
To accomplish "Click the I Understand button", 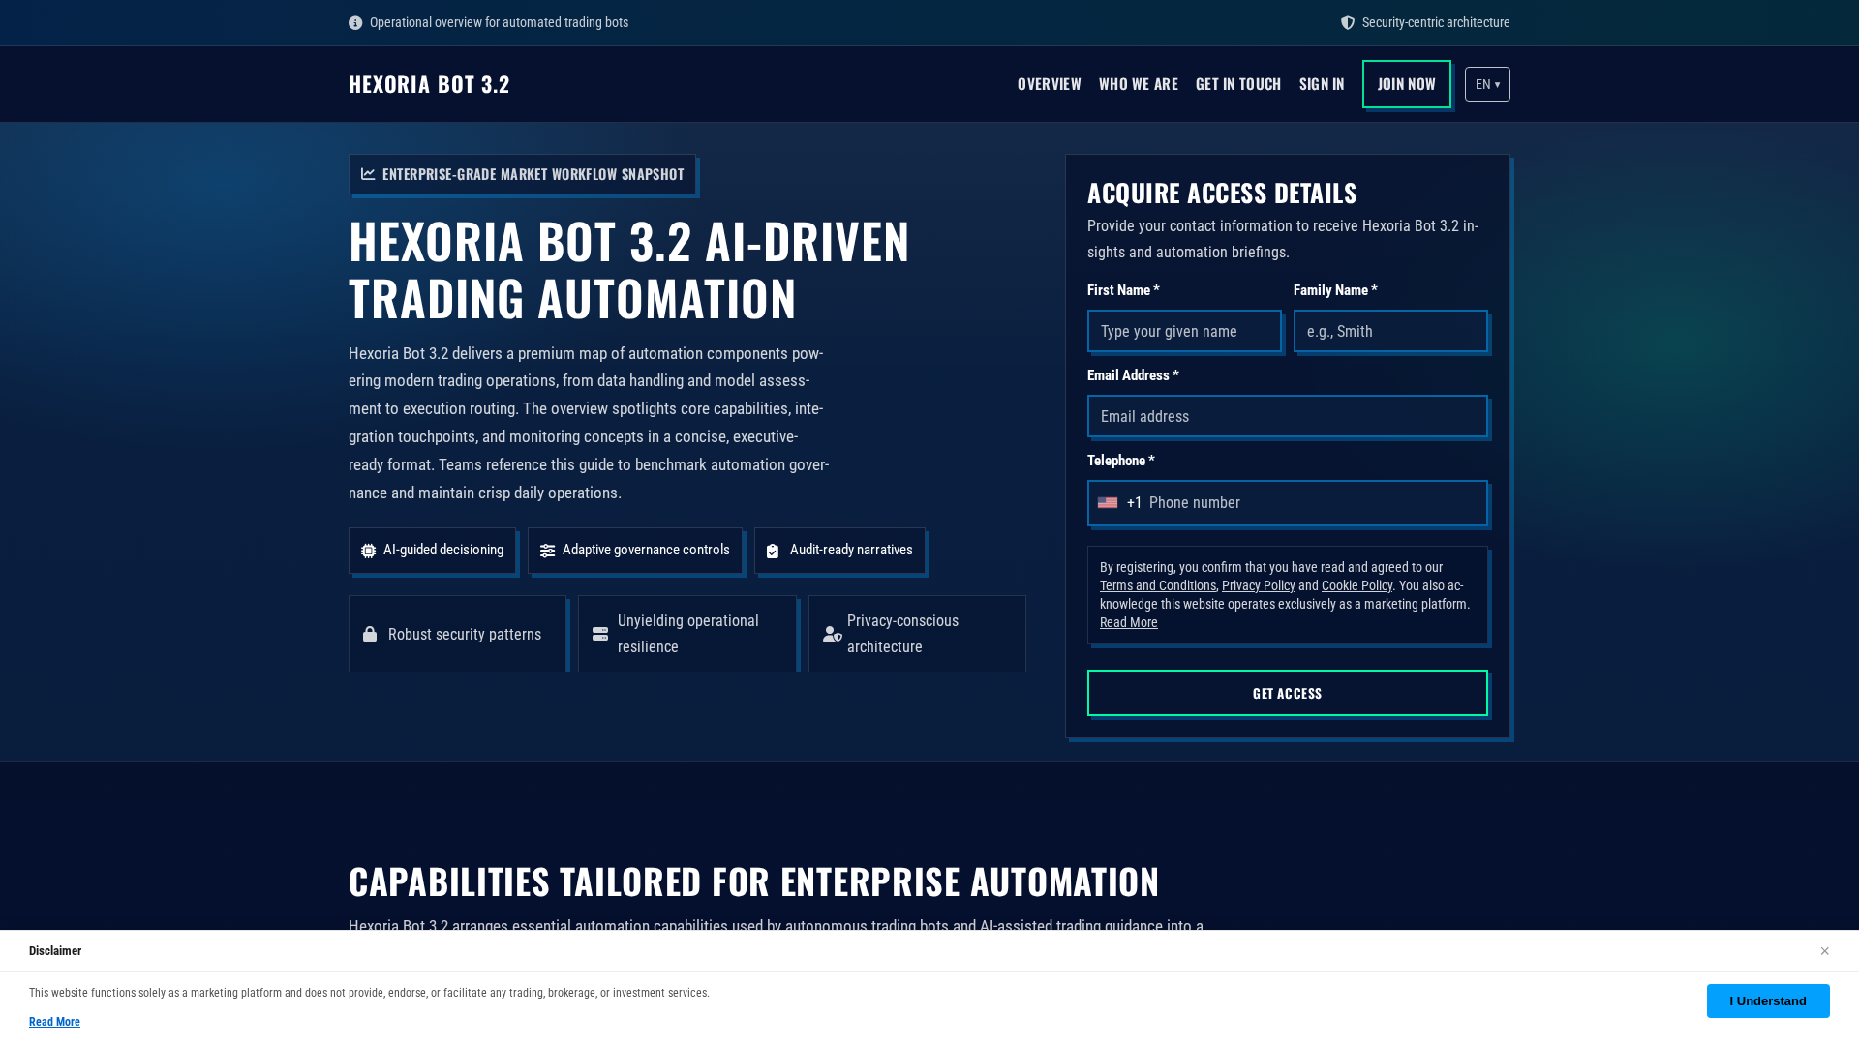I will [1768, 1001].
